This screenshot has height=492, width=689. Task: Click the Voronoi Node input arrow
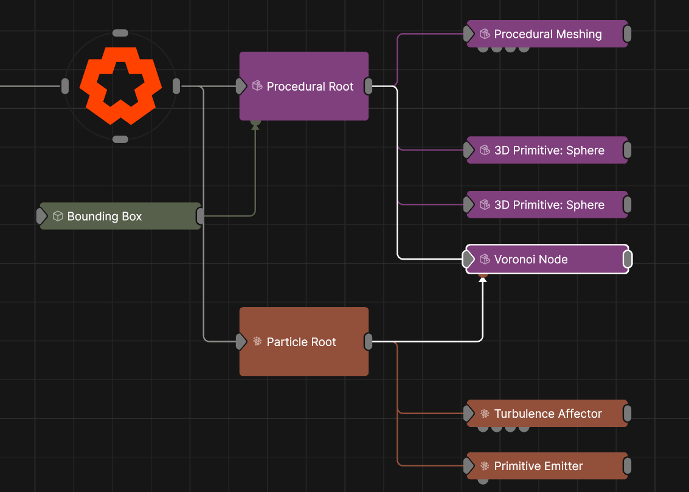[468, 259]
